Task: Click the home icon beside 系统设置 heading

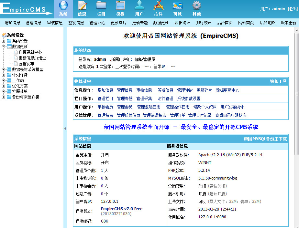Action: click(4, 35)
